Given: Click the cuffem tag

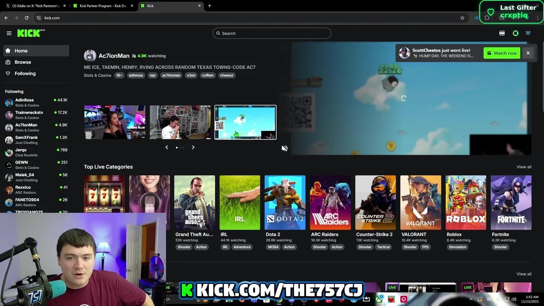Looking at the screenshot, I should (x=208, y=75).
